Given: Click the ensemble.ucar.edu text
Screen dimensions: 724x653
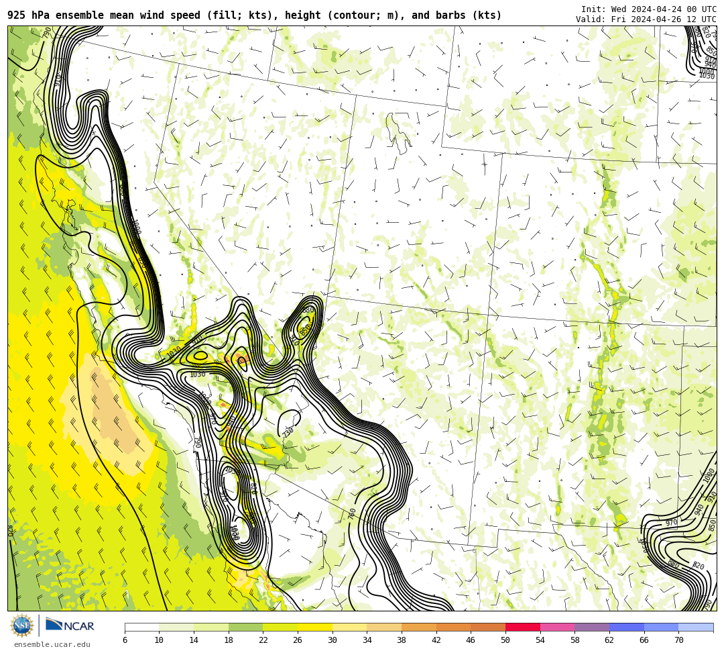Looking at the screenshot, I should tap(52, 644).
